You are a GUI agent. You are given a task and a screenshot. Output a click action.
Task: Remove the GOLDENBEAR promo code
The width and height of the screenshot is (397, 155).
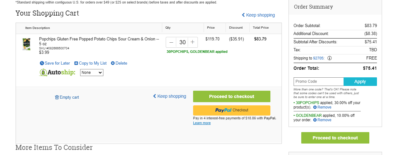[322, 120]
